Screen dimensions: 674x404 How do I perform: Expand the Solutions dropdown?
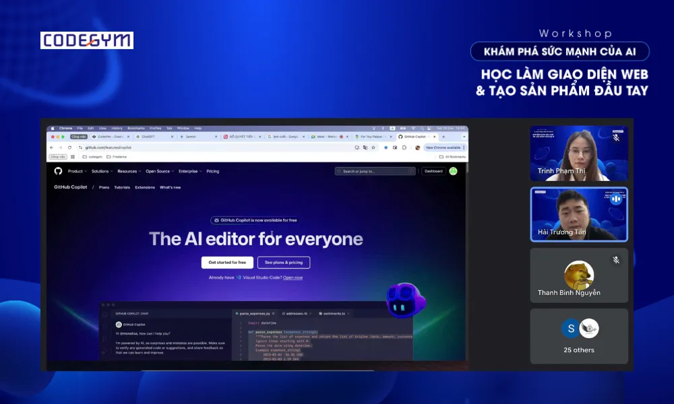click(x=102, y=171)
